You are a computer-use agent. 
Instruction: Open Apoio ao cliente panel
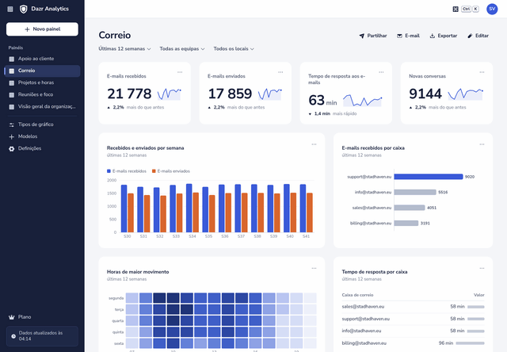click(x=42, y=59)
